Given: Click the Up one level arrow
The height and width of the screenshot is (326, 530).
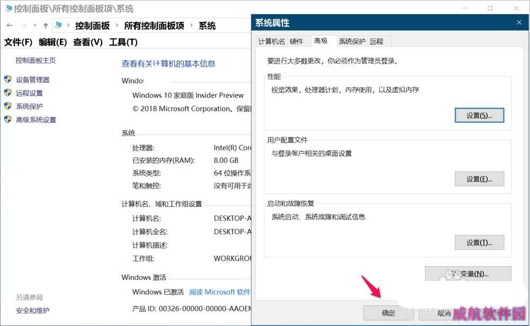Looking at the screenshot, I should pyautogui.click(x=46, y=25).
